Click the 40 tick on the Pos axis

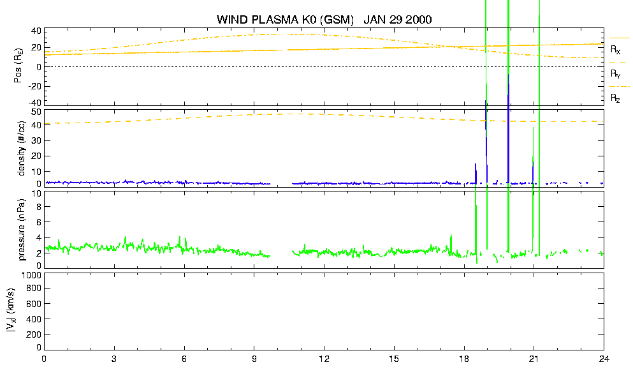pyautogui.click(x=36, y=31)
